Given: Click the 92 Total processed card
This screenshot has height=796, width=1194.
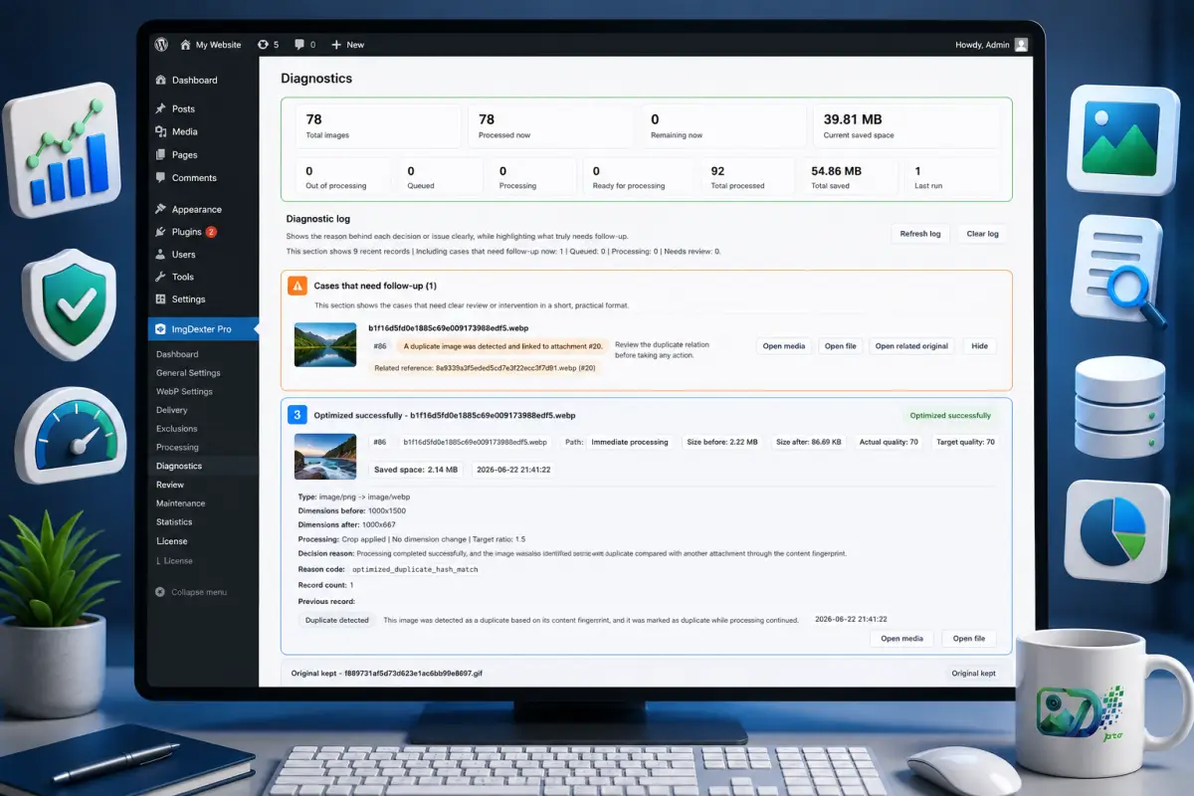Looking at the screenshot, I should pos(748,177).
